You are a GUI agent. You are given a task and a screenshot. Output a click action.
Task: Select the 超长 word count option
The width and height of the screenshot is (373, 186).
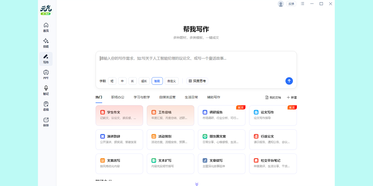click(x=144, y=81)
